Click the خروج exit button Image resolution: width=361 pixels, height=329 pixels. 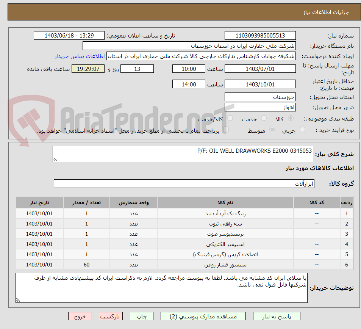(80, 316)
